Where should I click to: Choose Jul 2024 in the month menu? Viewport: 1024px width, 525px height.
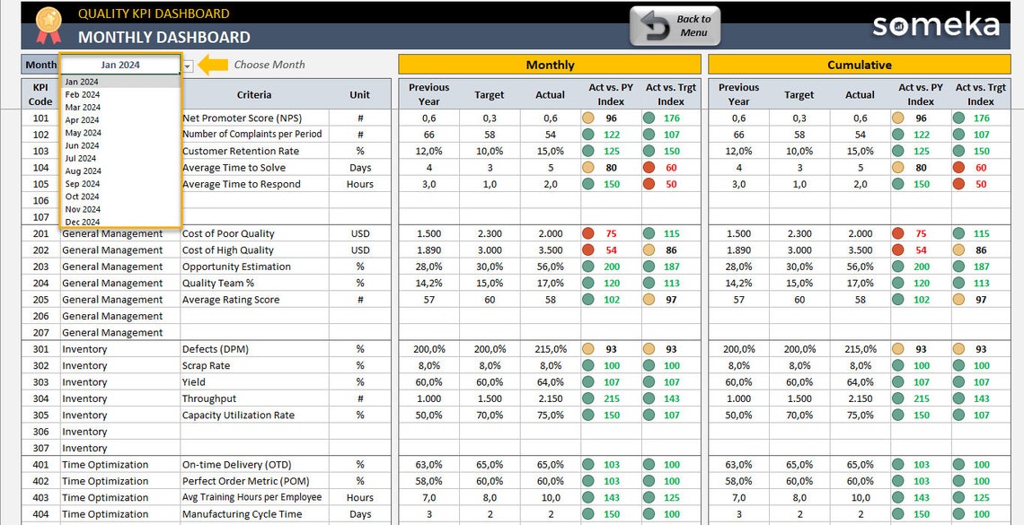pyautogui.click(x=80, y=158)
